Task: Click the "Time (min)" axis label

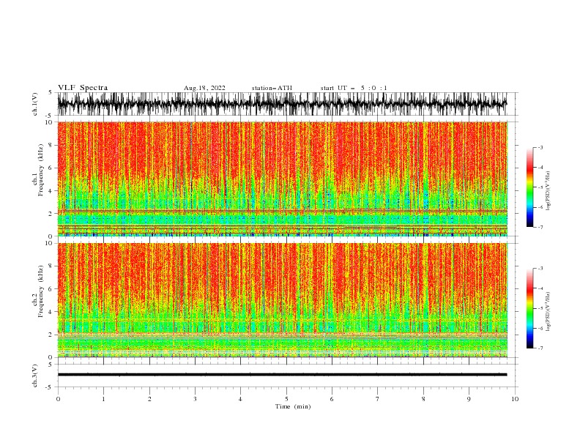Action: (293, 406)
